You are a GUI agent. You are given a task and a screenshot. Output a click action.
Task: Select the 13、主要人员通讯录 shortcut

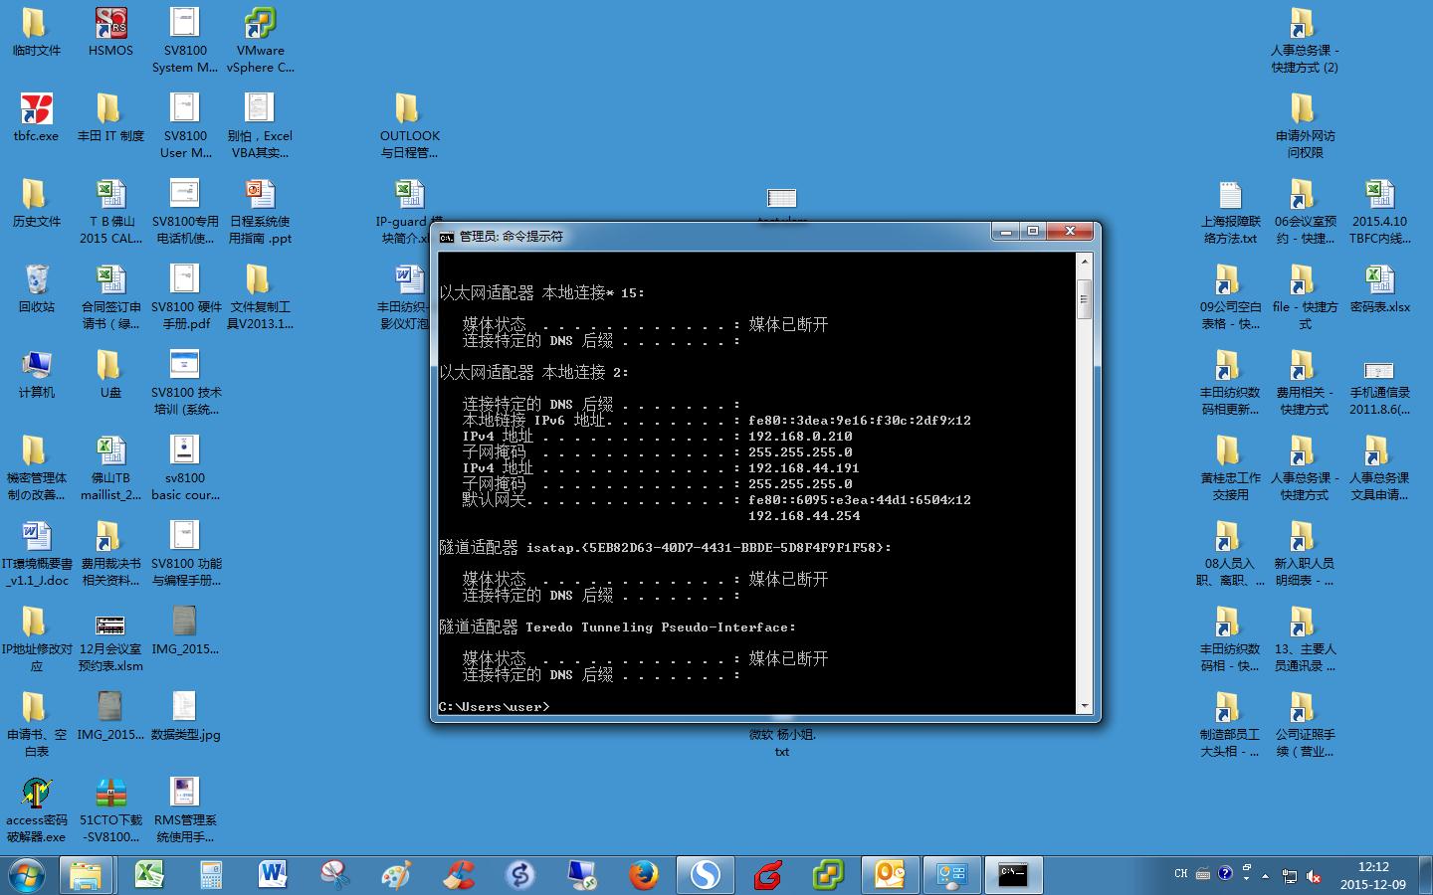click(1305, 638)
